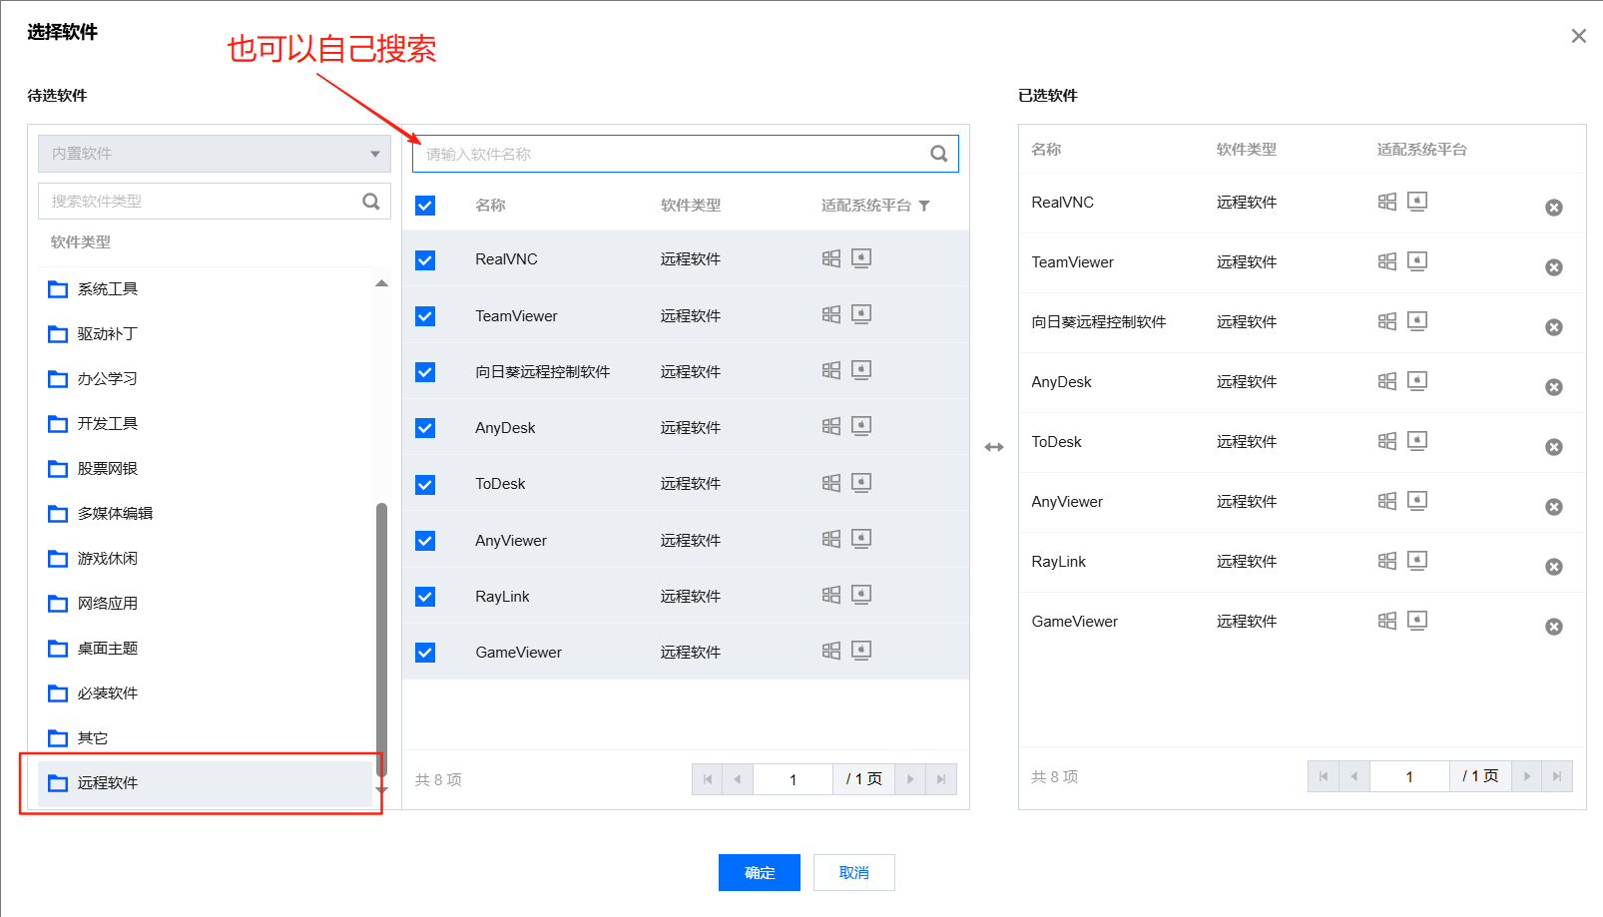Click the magnifier icon in 搜索软件类型 field
Screen dimensions: 1603x917
pos(371,201)
